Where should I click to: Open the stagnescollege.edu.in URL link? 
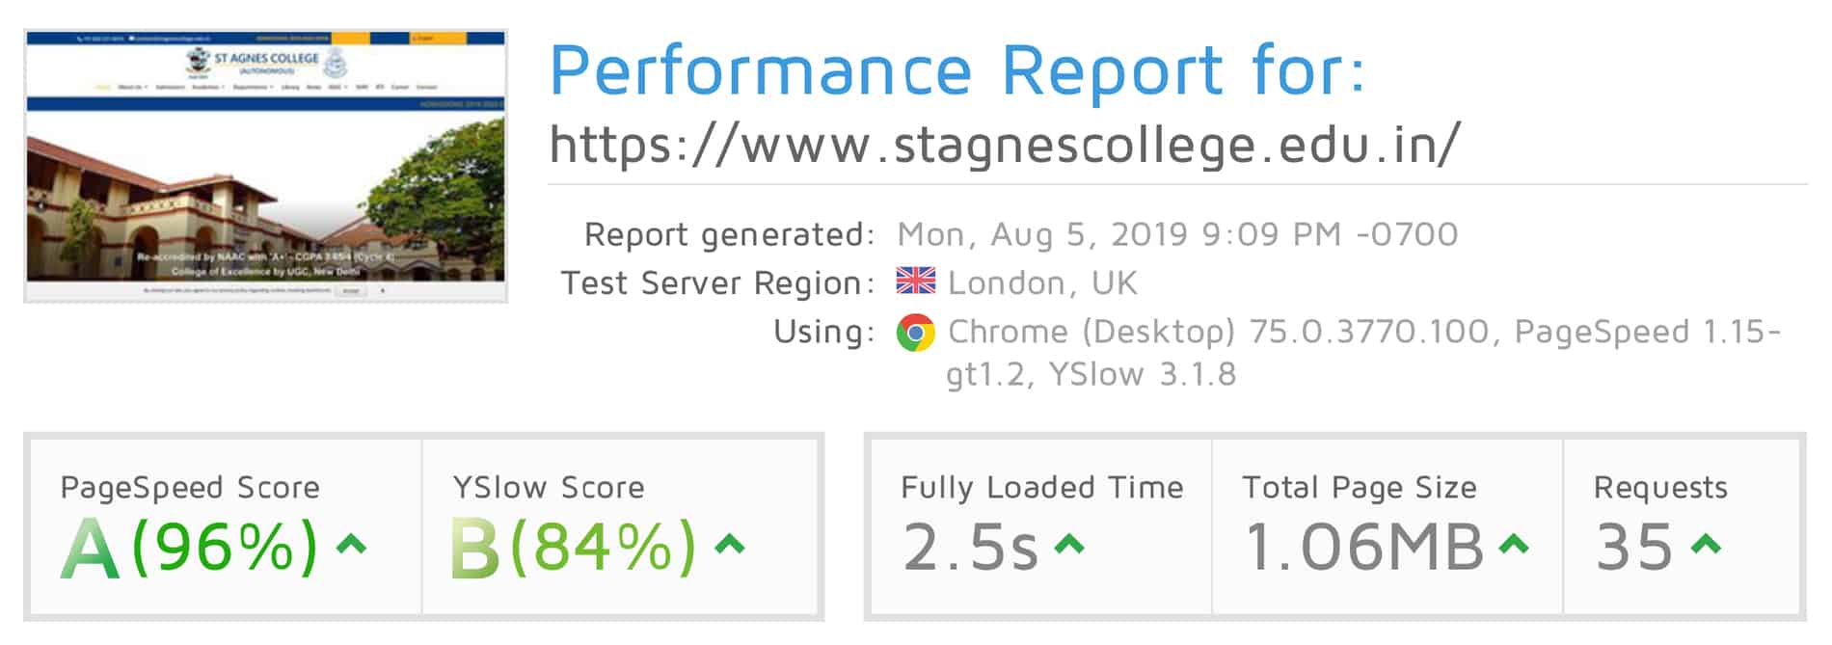point(1005,145)
